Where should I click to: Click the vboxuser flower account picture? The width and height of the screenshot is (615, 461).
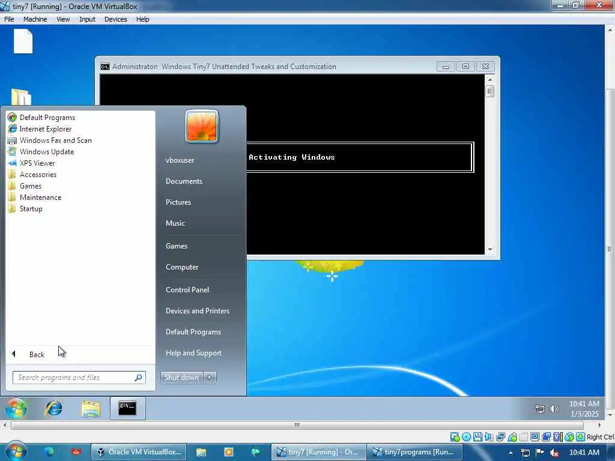[x=202, y=126]
